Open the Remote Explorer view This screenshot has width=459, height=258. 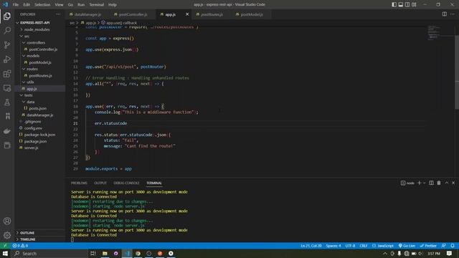pos(7,88)
